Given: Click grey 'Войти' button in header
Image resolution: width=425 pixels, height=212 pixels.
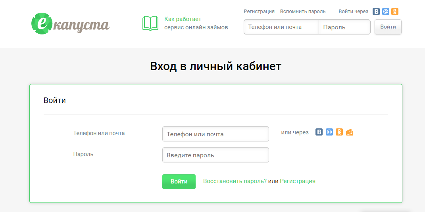Looking at the screenshot, I should tap(388, 27).
